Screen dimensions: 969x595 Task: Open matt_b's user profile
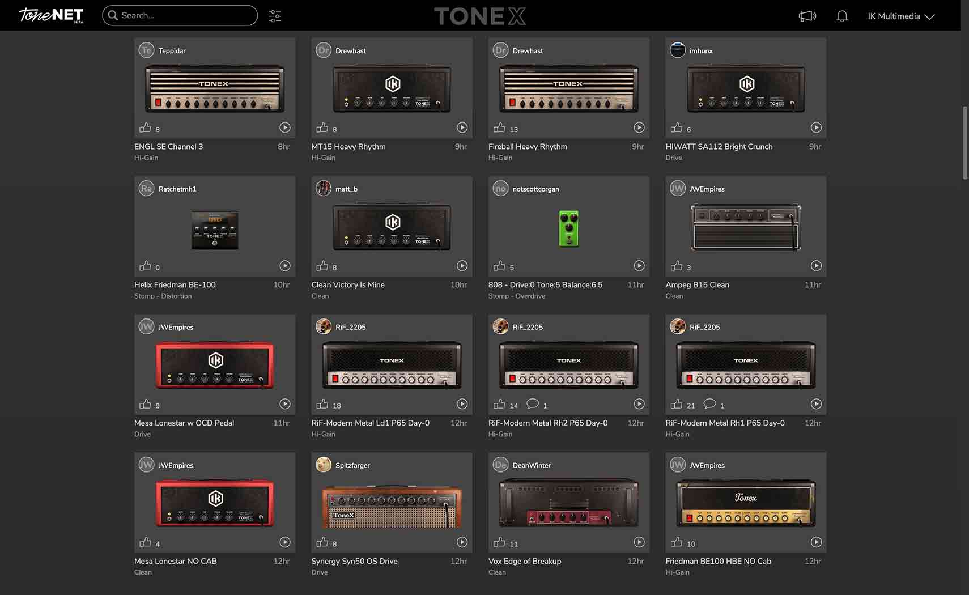337,189
